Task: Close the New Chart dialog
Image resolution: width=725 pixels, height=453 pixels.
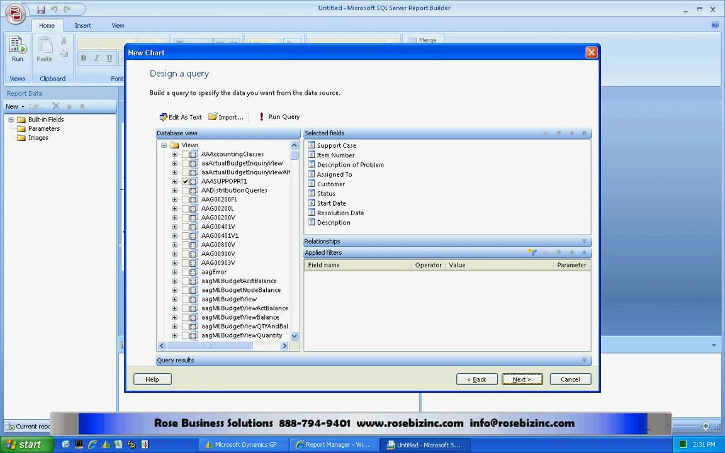Action: pyautogui.click(x=592, y=52)
